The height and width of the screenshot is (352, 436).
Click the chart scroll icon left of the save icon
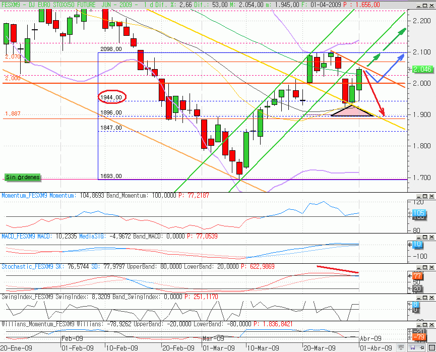point(401,347)
